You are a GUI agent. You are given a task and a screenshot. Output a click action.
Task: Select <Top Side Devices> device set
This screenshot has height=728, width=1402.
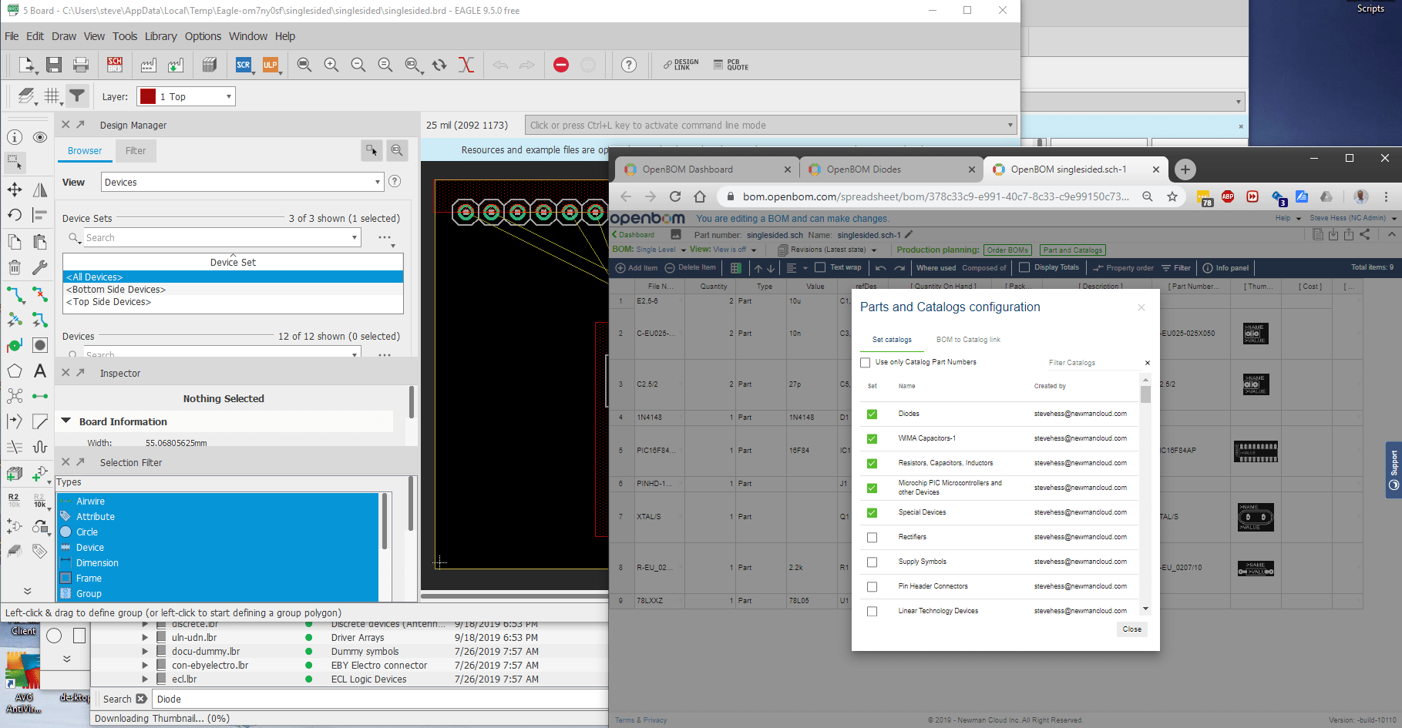tap(233, 302)
